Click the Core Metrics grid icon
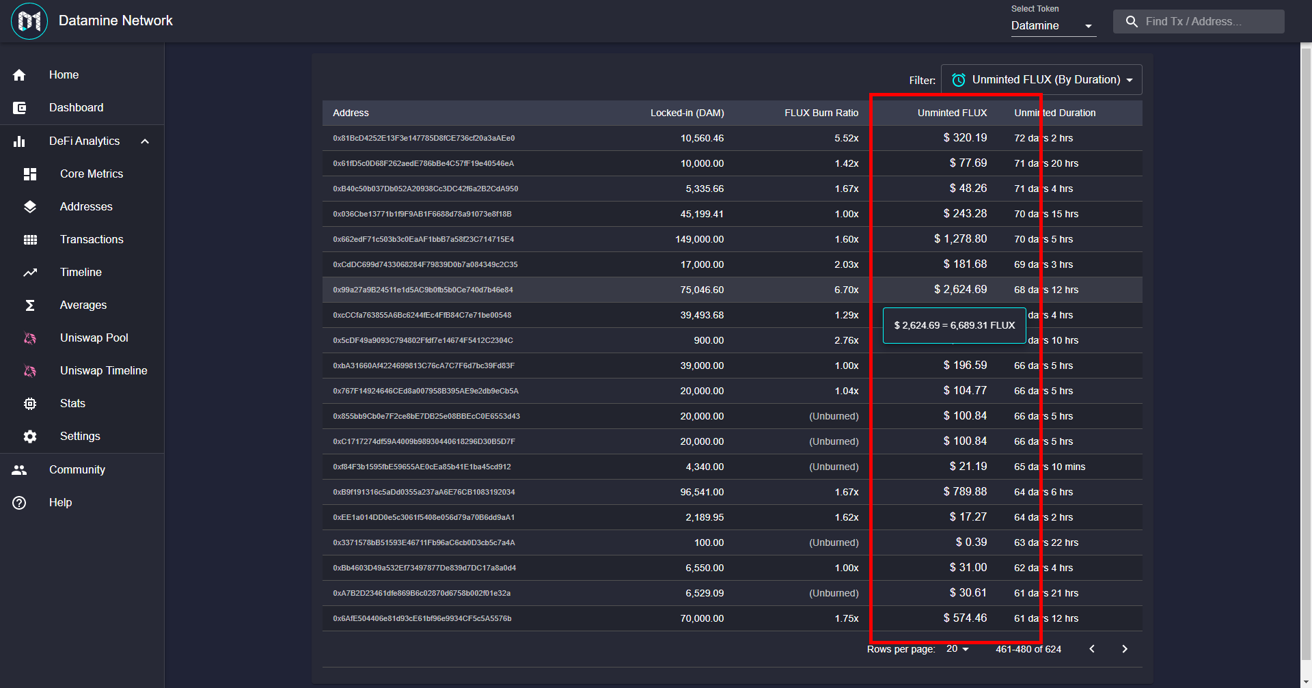 (30, 174)
